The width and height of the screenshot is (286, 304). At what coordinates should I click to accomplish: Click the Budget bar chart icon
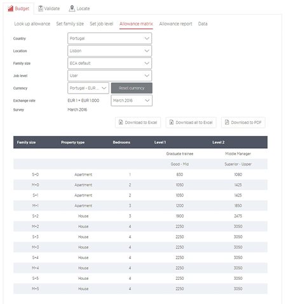[x=10, y=8]
